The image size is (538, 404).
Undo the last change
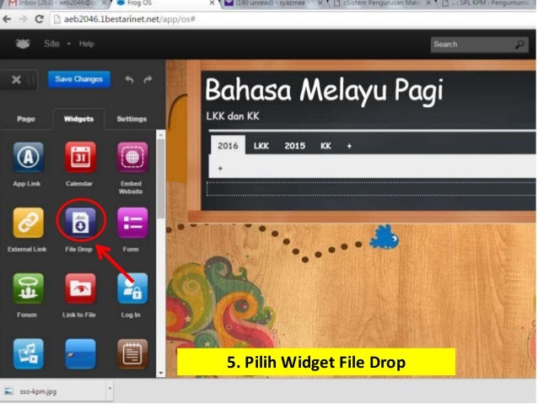(129, 79)
